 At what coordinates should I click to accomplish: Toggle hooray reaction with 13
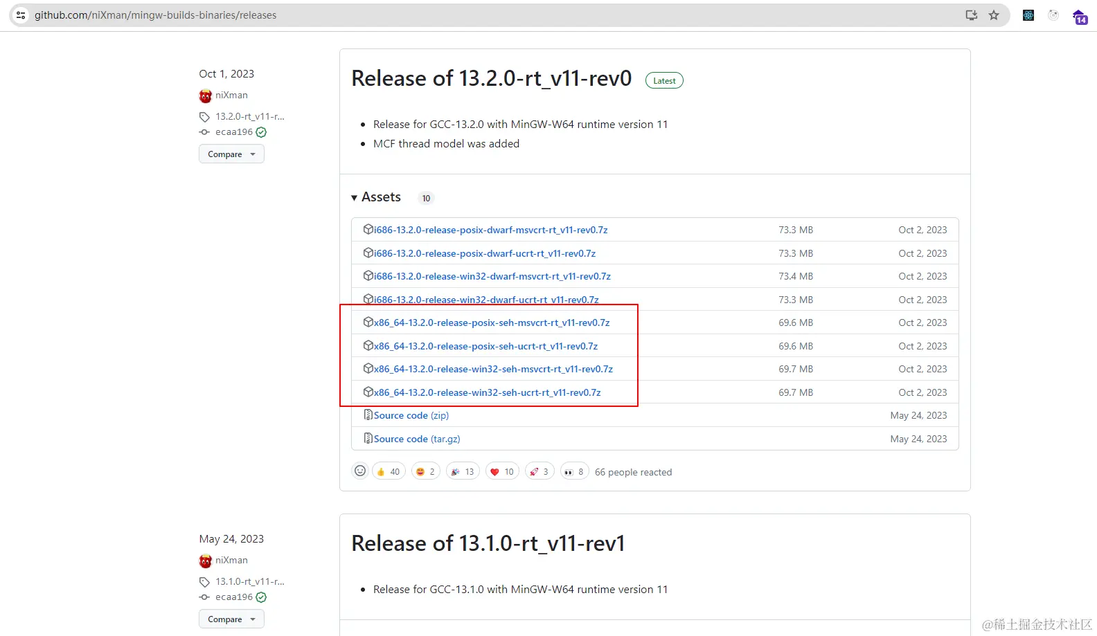(x=463, y=471)
